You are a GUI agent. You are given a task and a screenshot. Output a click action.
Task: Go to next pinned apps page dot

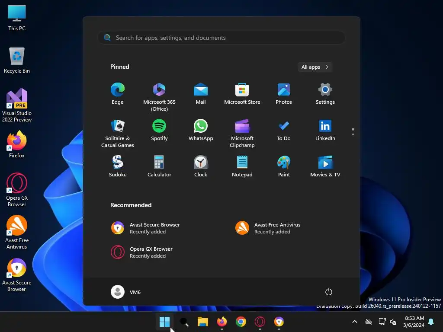click(353, 134)
